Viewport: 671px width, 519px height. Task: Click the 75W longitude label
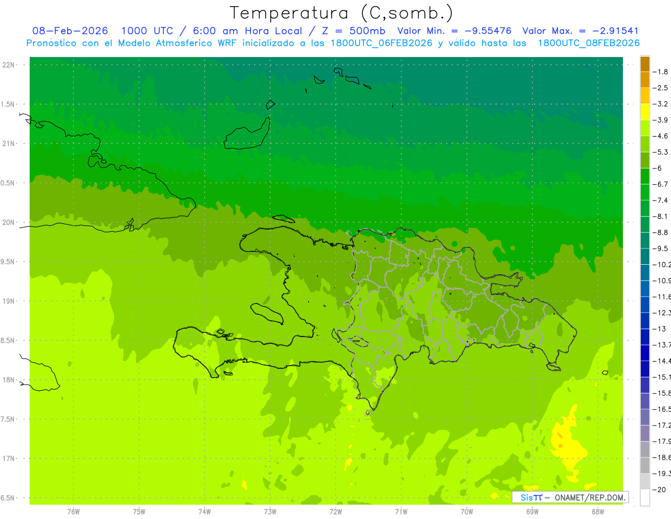click(x=139, y=511)
